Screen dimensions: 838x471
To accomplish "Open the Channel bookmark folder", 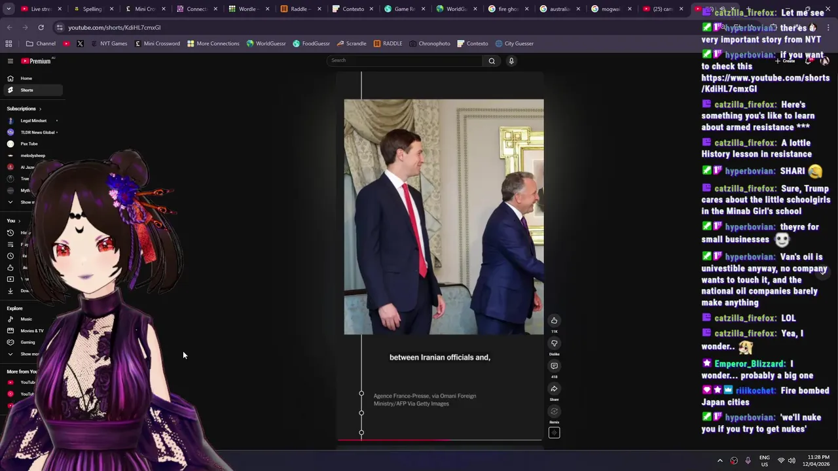I will point(41,44).
